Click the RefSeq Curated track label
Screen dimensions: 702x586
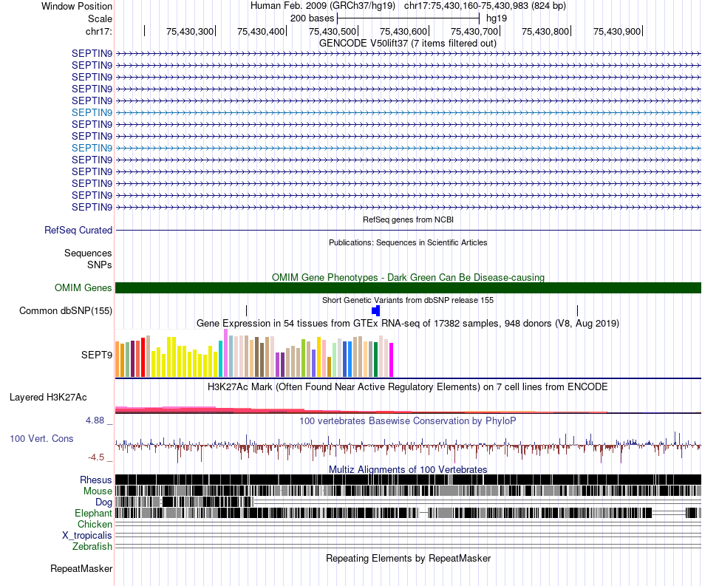coord(78,230)
